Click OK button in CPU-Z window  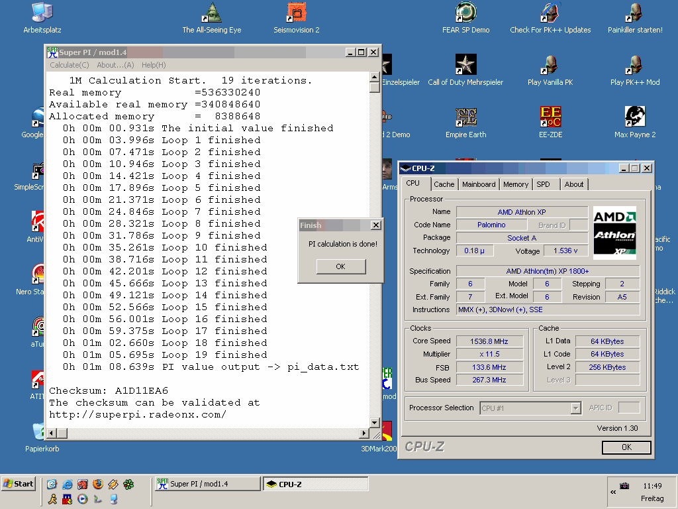pos(626,447)
